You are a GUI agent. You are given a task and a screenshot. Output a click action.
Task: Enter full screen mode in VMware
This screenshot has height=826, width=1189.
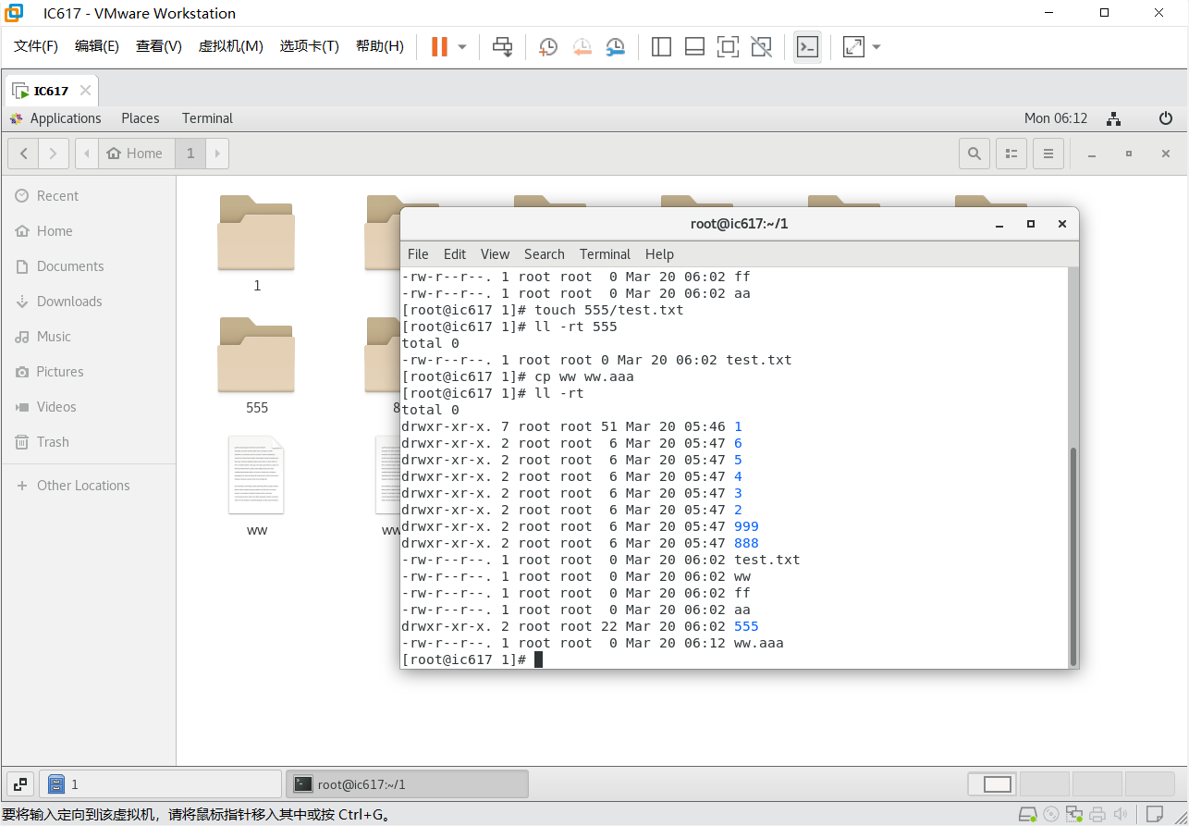pyautogui.click(x=728, y=46)
